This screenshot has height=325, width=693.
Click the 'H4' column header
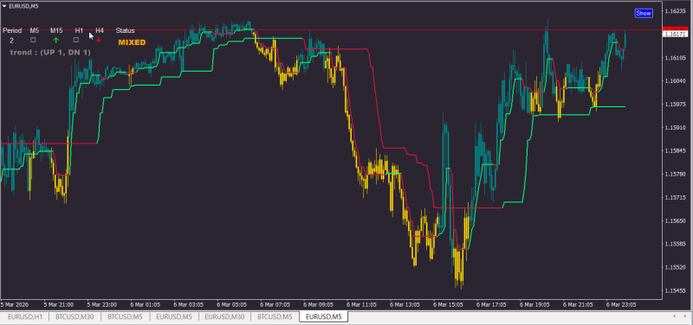[x=100, y=30]
